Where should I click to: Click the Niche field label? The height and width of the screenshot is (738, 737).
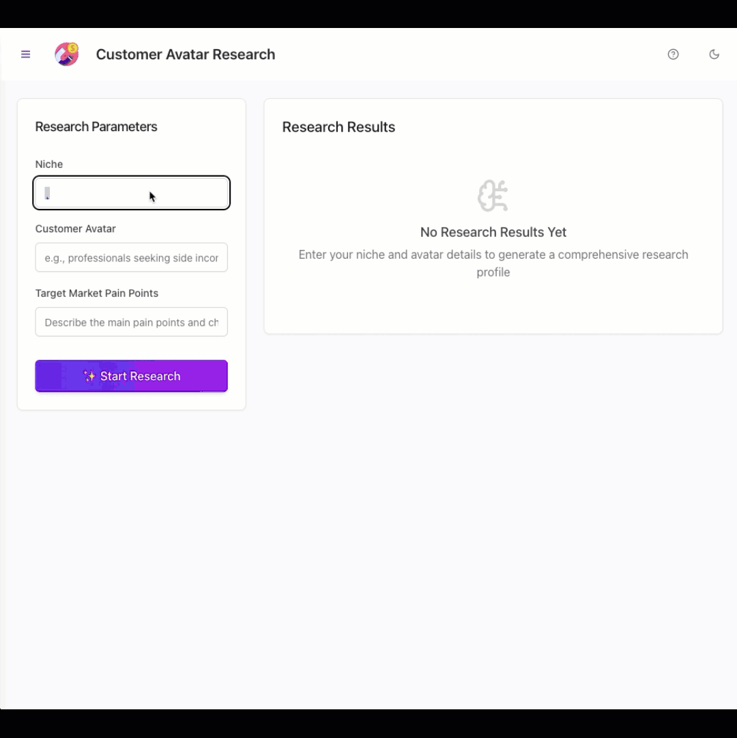pos(49,165)
